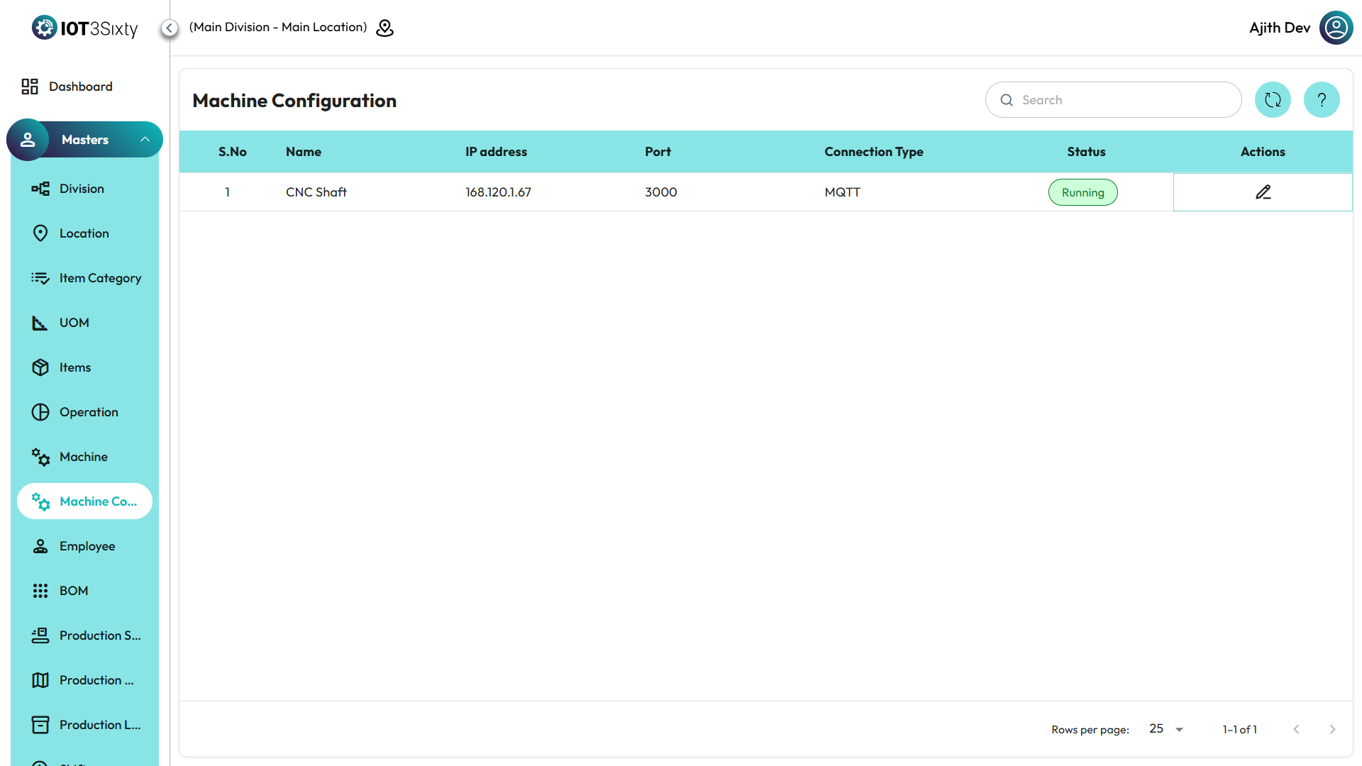
Task: Click the Search input field
Action: pyautogui.click(x=1121, y=100)
